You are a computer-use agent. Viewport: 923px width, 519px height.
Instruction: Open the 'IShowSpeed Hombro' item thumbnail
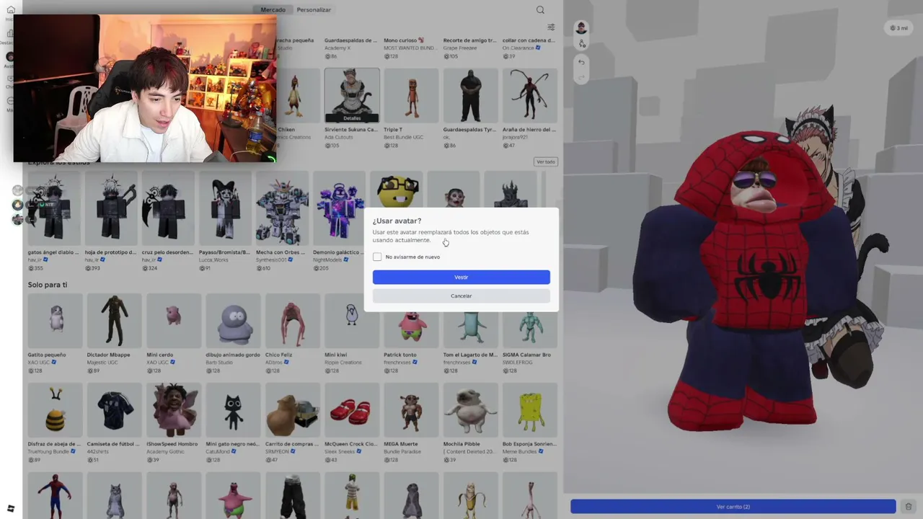click(174, 410)
